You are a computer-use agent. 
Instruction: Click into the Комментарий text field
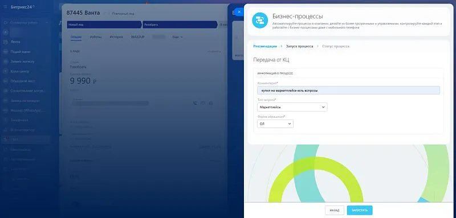coord(348,91)
